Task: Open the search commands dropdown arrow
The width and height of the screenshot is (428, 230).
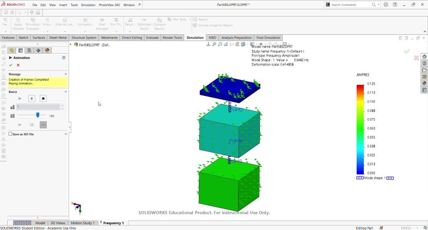Action: [379, 4]
